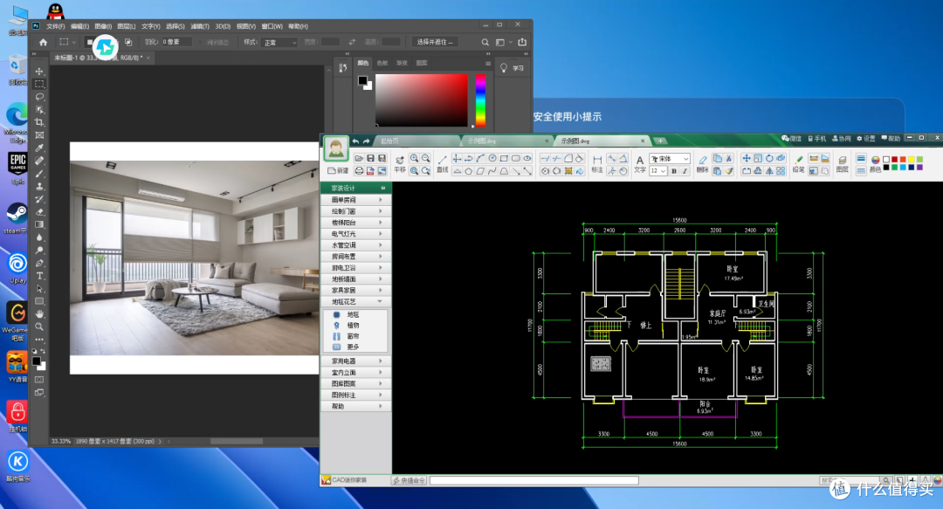Screen dimensions: 943x509
Task: Click the 设置 settings link in CAD
Action: pyautogui.click(x=866, y=138)
